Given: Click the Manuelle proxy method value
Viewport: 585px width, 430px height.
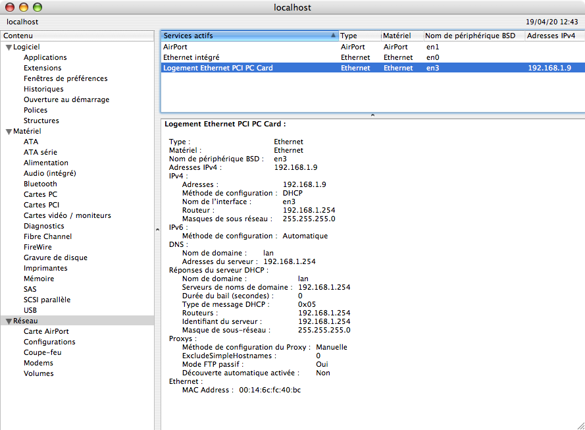Looking at the screenshot, I should pos(331,347).
